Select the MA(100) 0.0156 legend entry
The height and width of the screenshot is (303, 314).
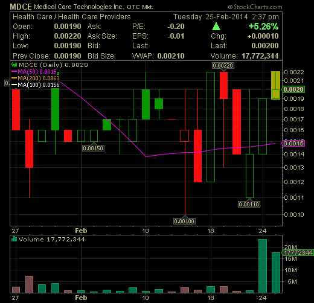point(36,85)
